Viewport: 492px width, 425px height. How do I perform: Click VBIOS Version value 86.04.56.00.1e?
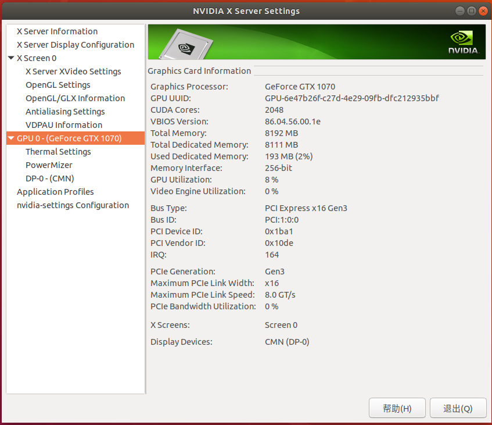click(x=292, y=122)
